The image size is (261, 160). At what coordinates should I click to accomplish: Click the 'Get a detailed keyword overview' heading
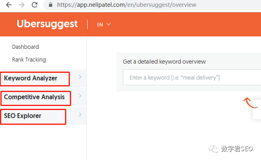click(x=164, y=62)
